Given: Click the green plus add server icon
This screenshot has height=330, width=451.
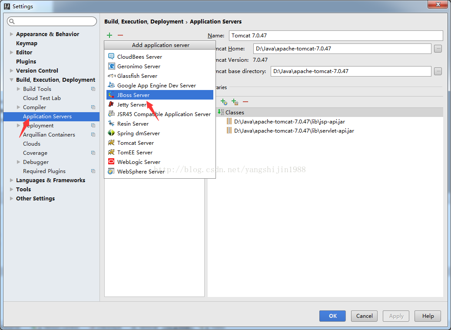Looking at the screenshot, I should tap(109, 35).
